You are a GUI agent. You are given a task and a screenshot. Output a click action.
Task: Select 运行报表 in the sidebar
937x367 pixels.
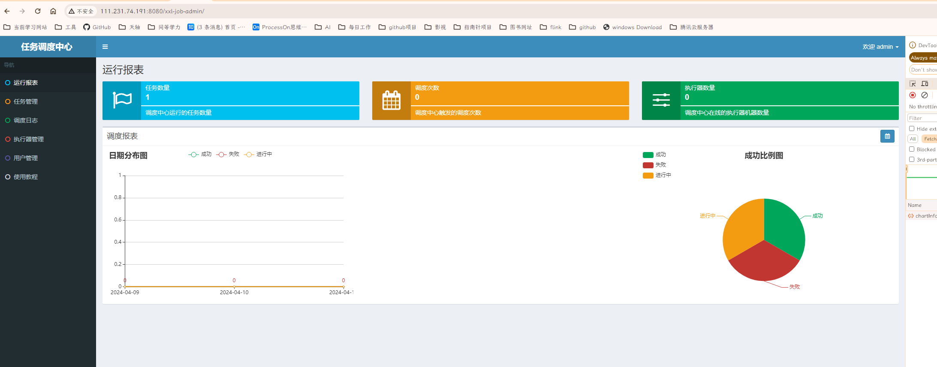coord(48,83)
